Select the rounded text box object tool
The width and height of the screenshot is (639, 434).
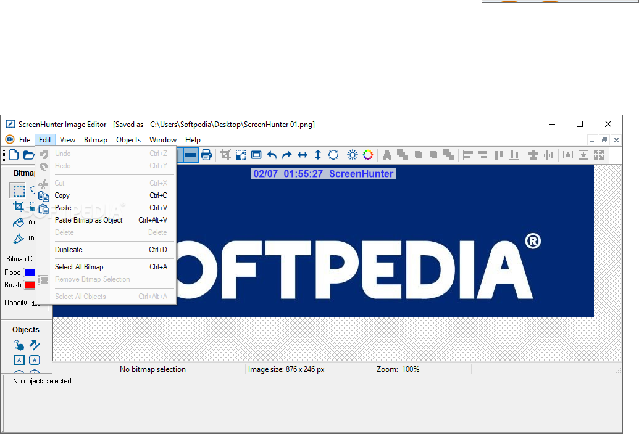tap(35, 360)
